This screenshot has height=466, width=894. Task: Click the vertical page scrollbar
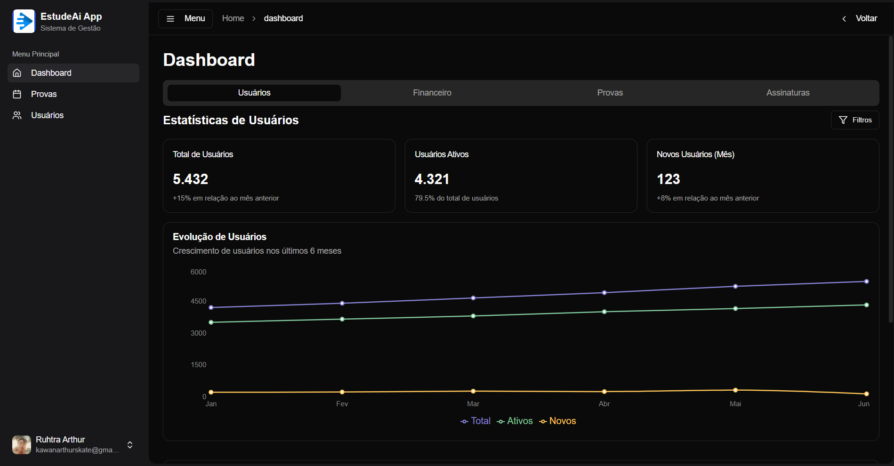click(890, 179)
